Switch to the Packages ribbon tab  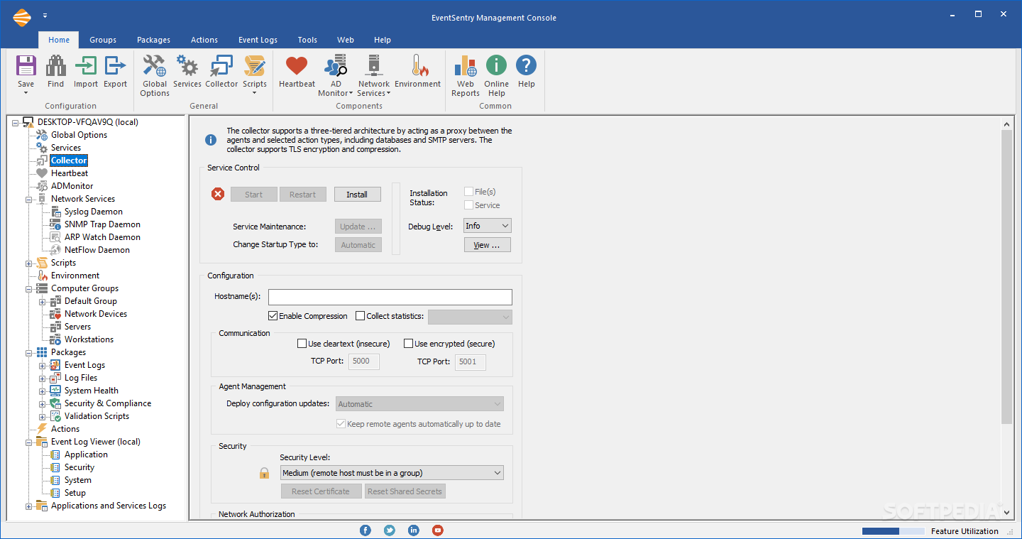pos(153,40)
